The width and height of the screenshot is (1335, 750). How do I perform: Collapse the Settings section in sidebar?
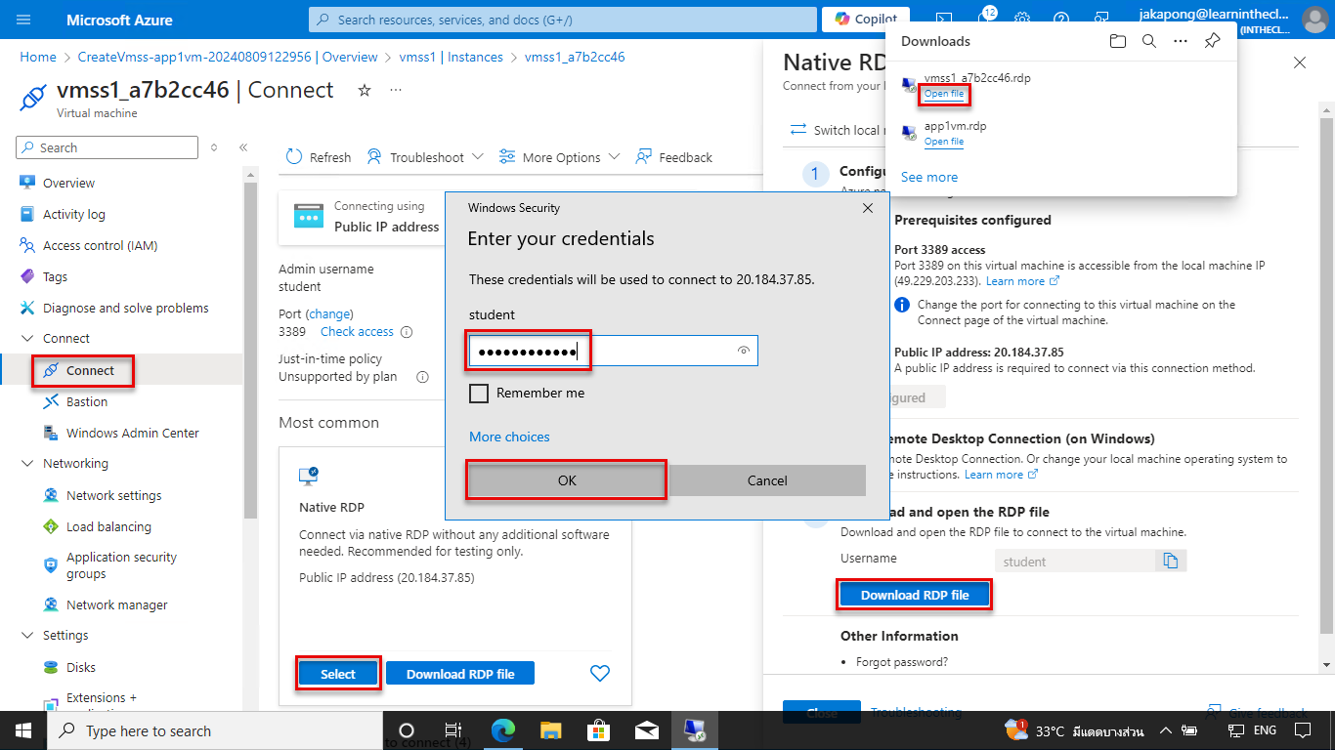[x=26, y=635]
